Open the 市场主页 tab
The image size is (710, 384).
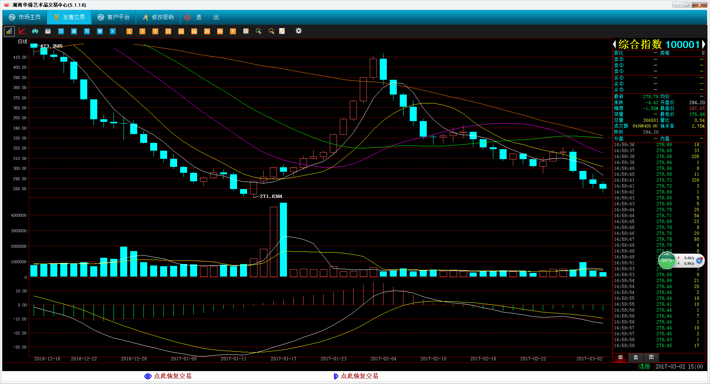pos(25,17)
